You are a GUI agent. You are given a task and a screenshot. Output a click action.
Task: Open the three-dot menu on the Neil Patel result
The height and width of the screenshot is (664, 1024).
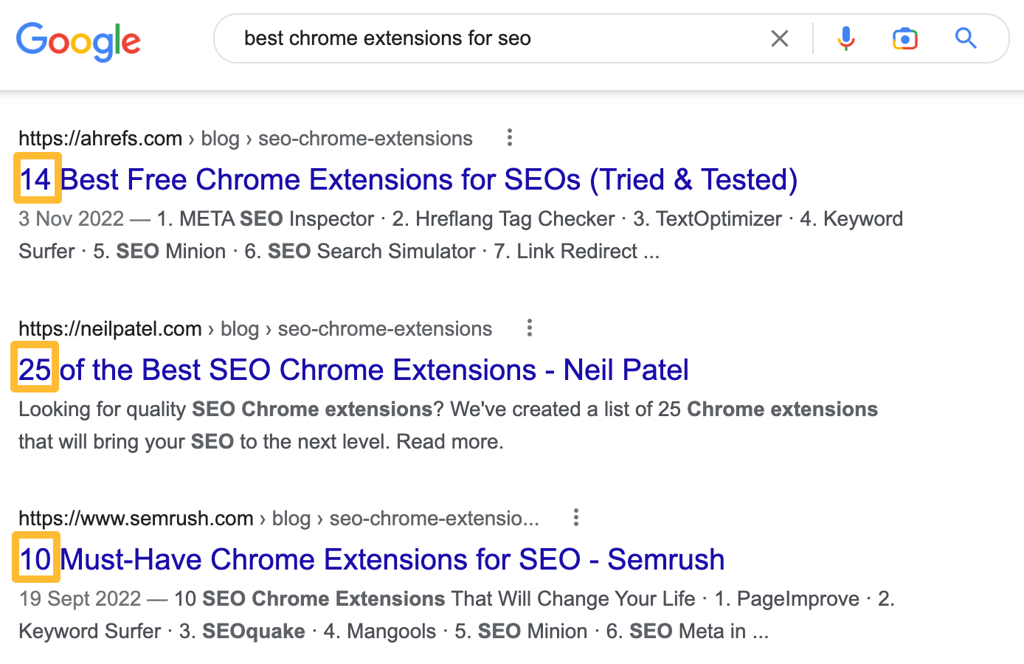pos(530,328)
